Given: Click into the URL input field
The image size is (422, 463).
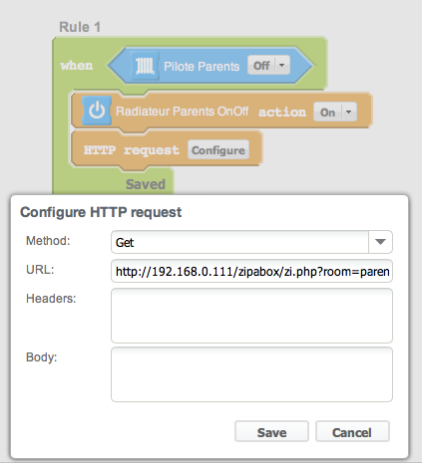Looking at the screenshot, I should coord(251,271).
